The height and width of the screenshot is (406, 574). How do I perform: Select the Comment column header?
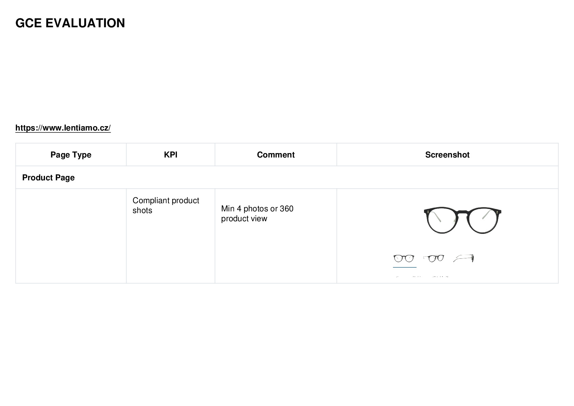[276, 155]
